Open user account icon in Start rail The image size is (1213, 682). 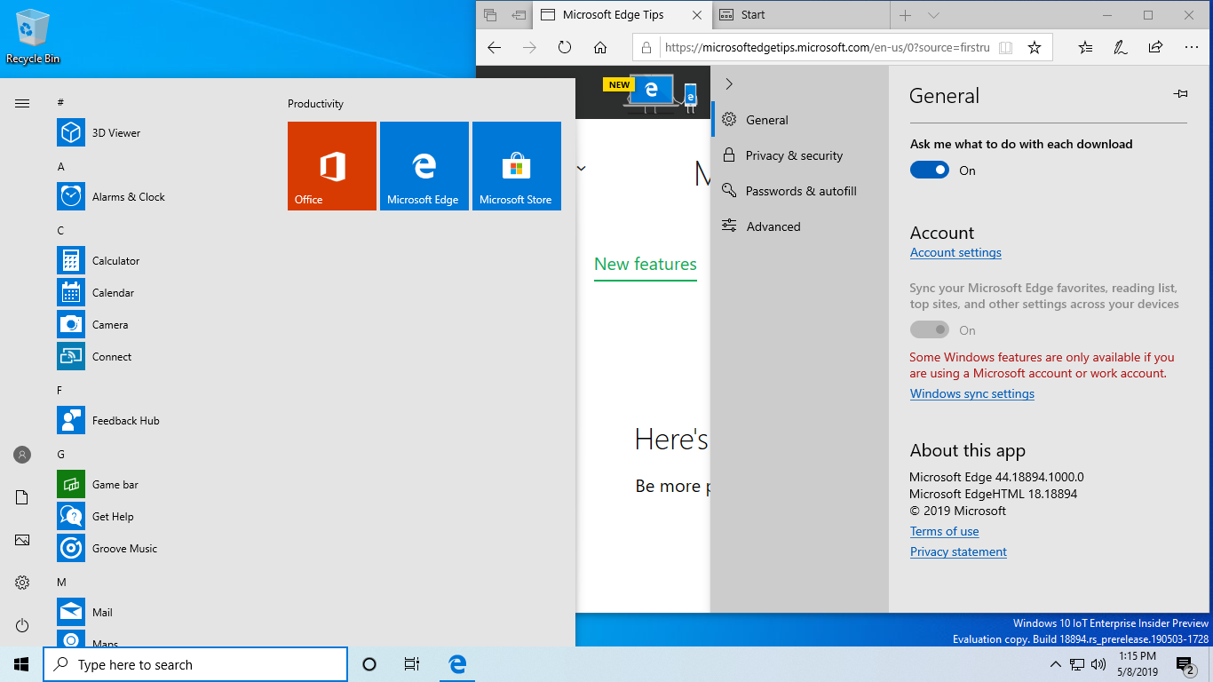pos(22,455)
